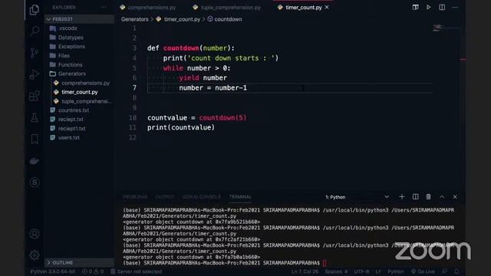Screen dimensions: 491x276
Task: Change Spaces: 4 indentation setting
Action: pyautogui.click(x=336, y=271)
